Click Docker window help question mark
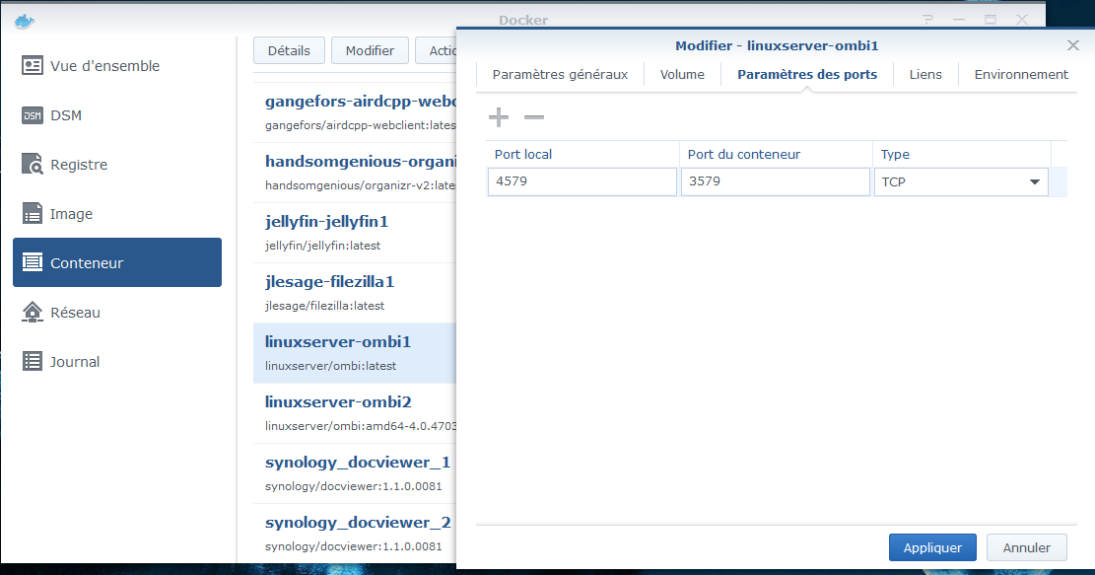Image resolution: width=1095 pixels, height=575 pixels. 927,20
